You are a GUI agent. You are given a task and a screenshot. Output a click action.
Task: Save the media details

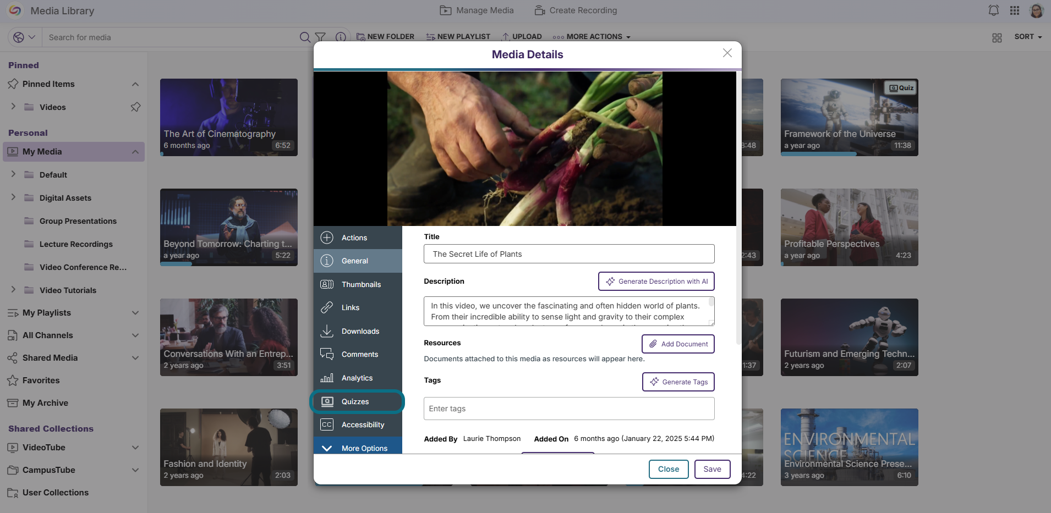click(x=712, y=469)
